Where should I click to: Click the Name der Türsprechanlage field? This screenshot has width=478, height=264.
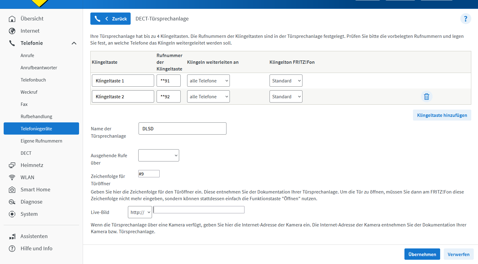pos(183,128)
